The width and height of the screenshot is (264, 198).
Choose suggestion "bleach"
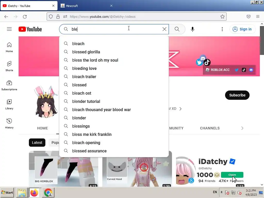pyautogui.click(x=114, y=44)
